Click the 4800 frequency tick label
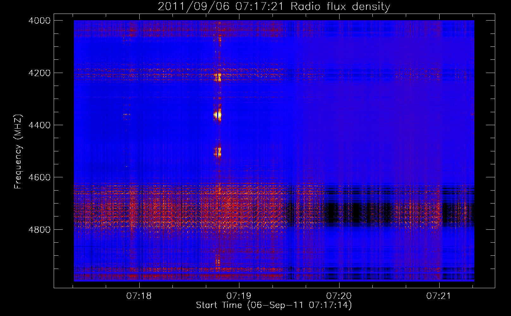511x316 pixels. coord(39,230)
